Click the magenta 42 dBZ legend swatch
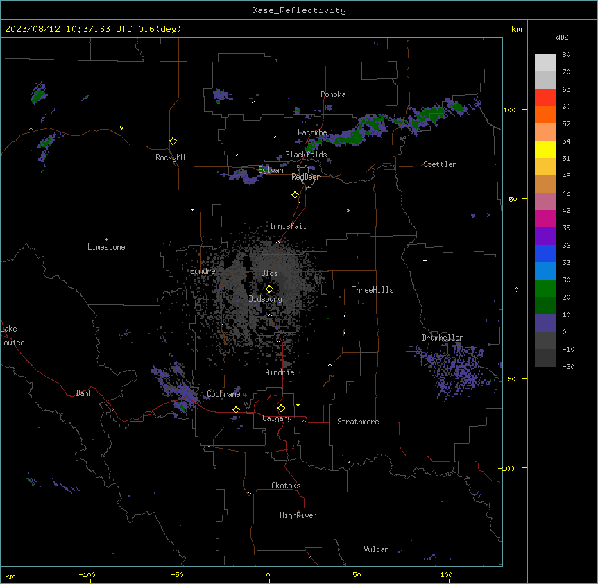This screenshot has height=584, width=598. pyautogui.click(x=545, y=218)
